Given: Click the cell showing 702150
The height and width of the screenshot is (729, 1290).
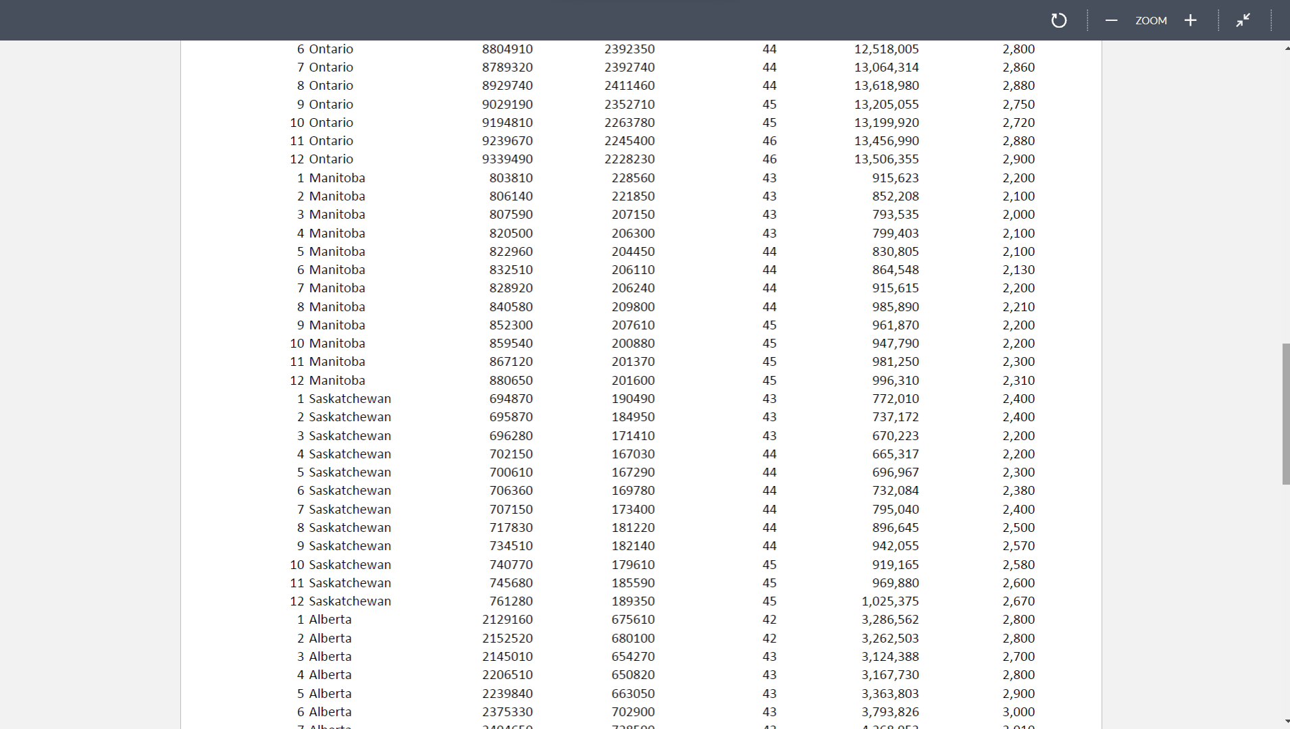Looking at the screenshot, I should [511, 454].
